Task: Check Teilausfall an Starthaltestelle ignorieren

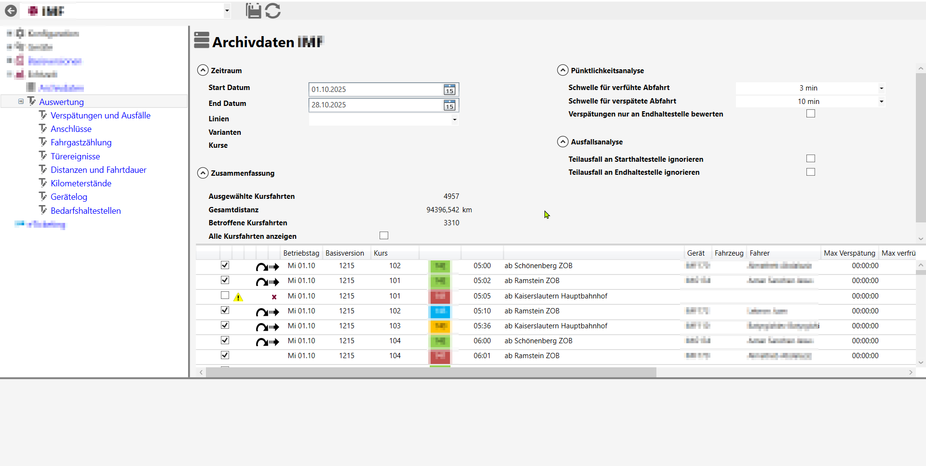Action: 811,158
